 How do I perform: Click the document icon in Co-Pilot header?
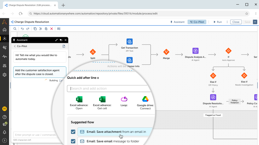coord(64,46)
